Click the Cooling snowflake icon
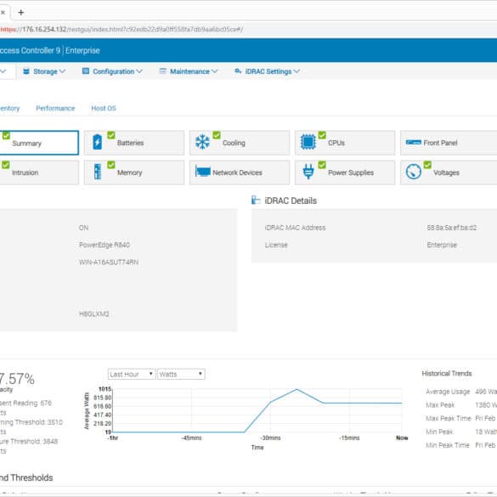This screenshot has width=497, height=497. (202, 142)
